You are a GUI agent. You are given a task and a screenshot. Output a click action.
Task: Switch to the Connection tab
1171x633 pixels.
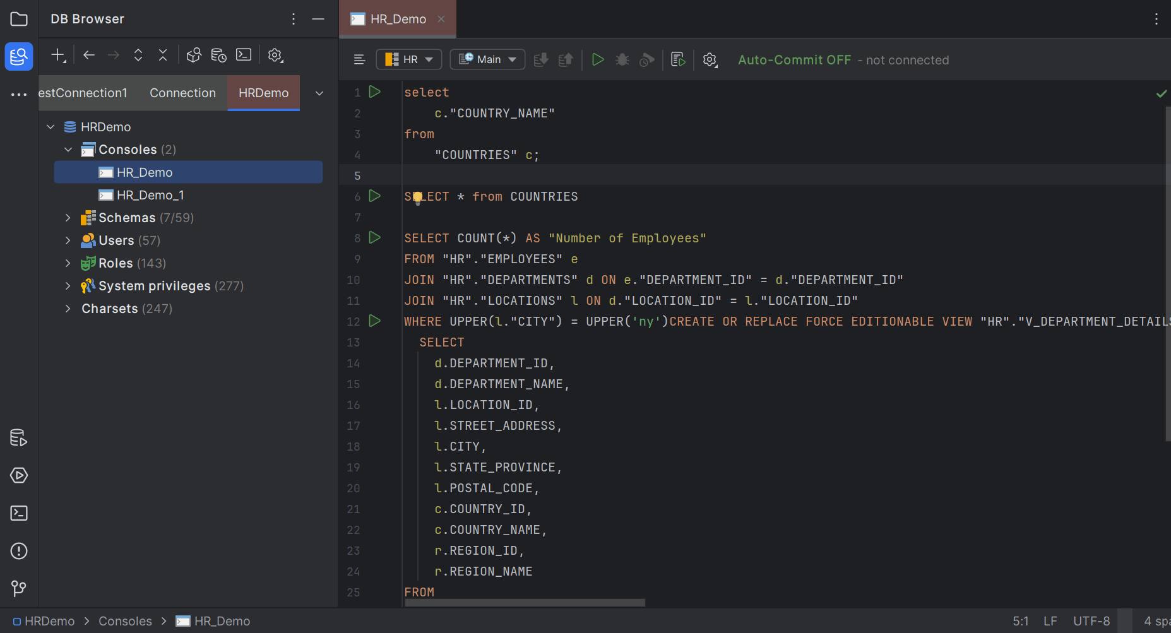pyautogui.click(x=182, y=93)
